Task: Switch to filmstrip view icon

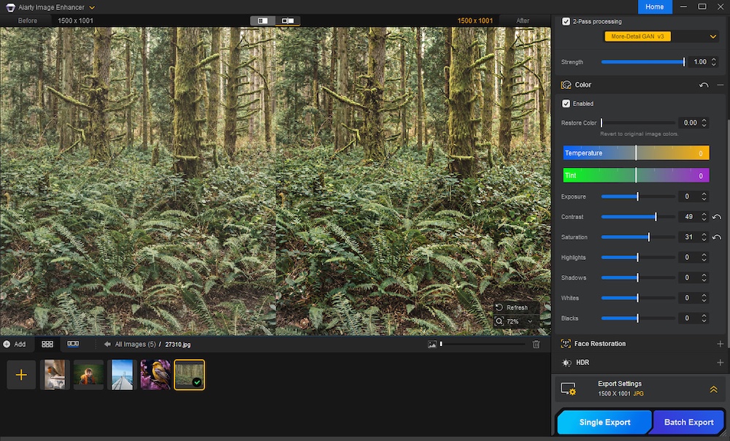Action: [x=73, y=344]
